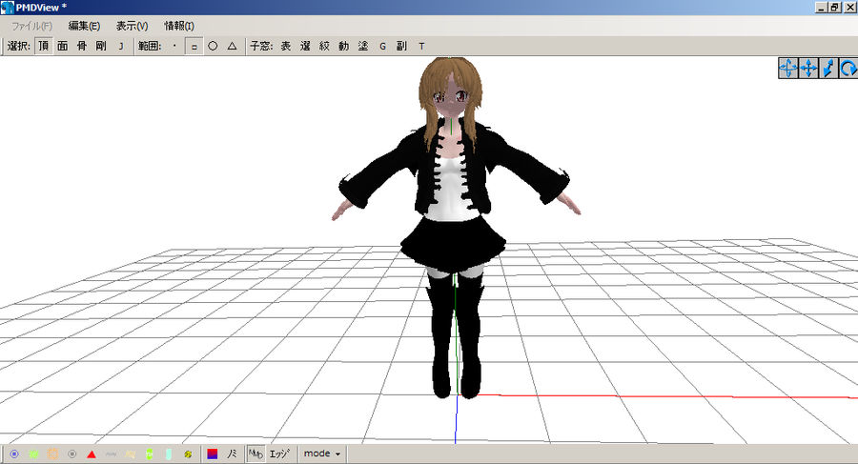
Task: Open the G sub-window
Action: (382, 46)
